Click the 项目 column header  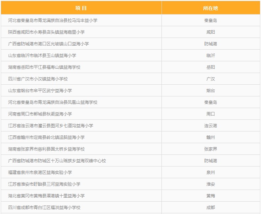click(81, 8)
